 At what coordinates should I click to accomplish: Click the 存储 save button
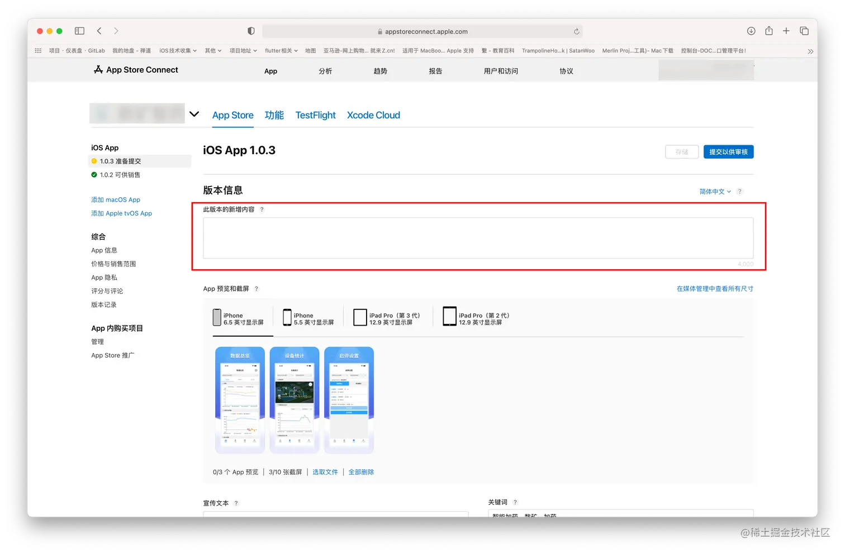click(x=682, y=152)
